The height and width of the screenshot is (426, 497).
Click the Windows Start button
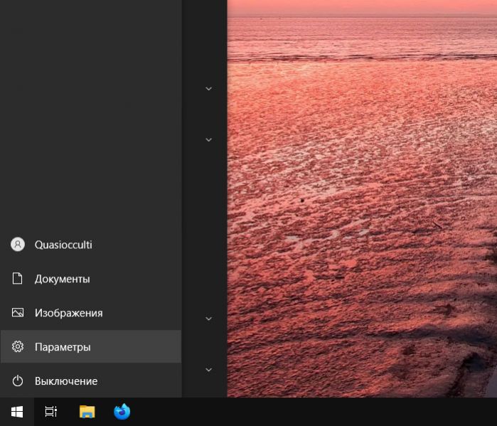click(17, 412)
